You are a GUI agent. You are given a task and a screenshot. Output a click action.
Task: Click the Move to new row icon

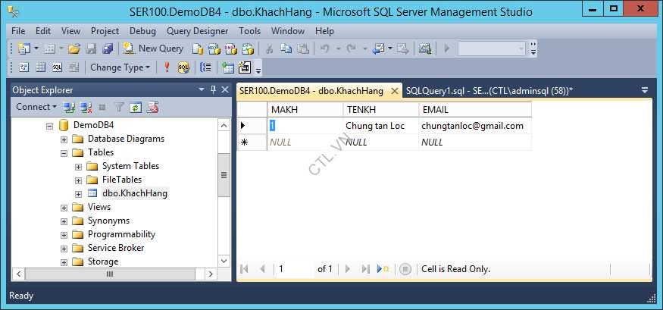[383, 269]
